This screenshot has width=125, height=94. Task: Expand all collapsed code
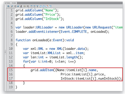point(37,6)
